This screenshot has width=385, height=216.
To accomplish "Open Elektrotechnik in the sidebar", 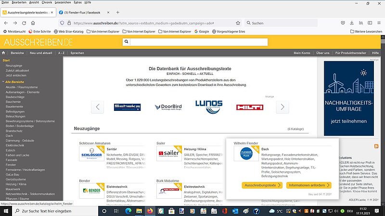I will pos(15,145).
